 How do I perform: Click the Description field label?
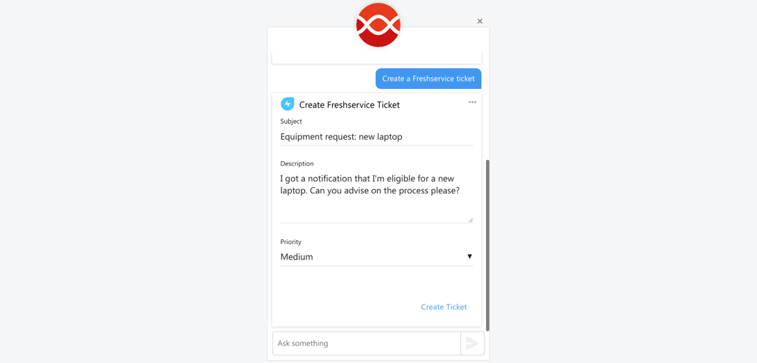(297, 164)
